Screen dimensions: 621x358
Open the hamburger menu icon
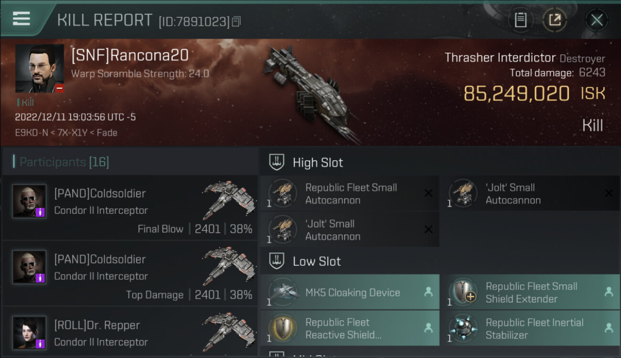pyautogui.click(x=21, y=19)
